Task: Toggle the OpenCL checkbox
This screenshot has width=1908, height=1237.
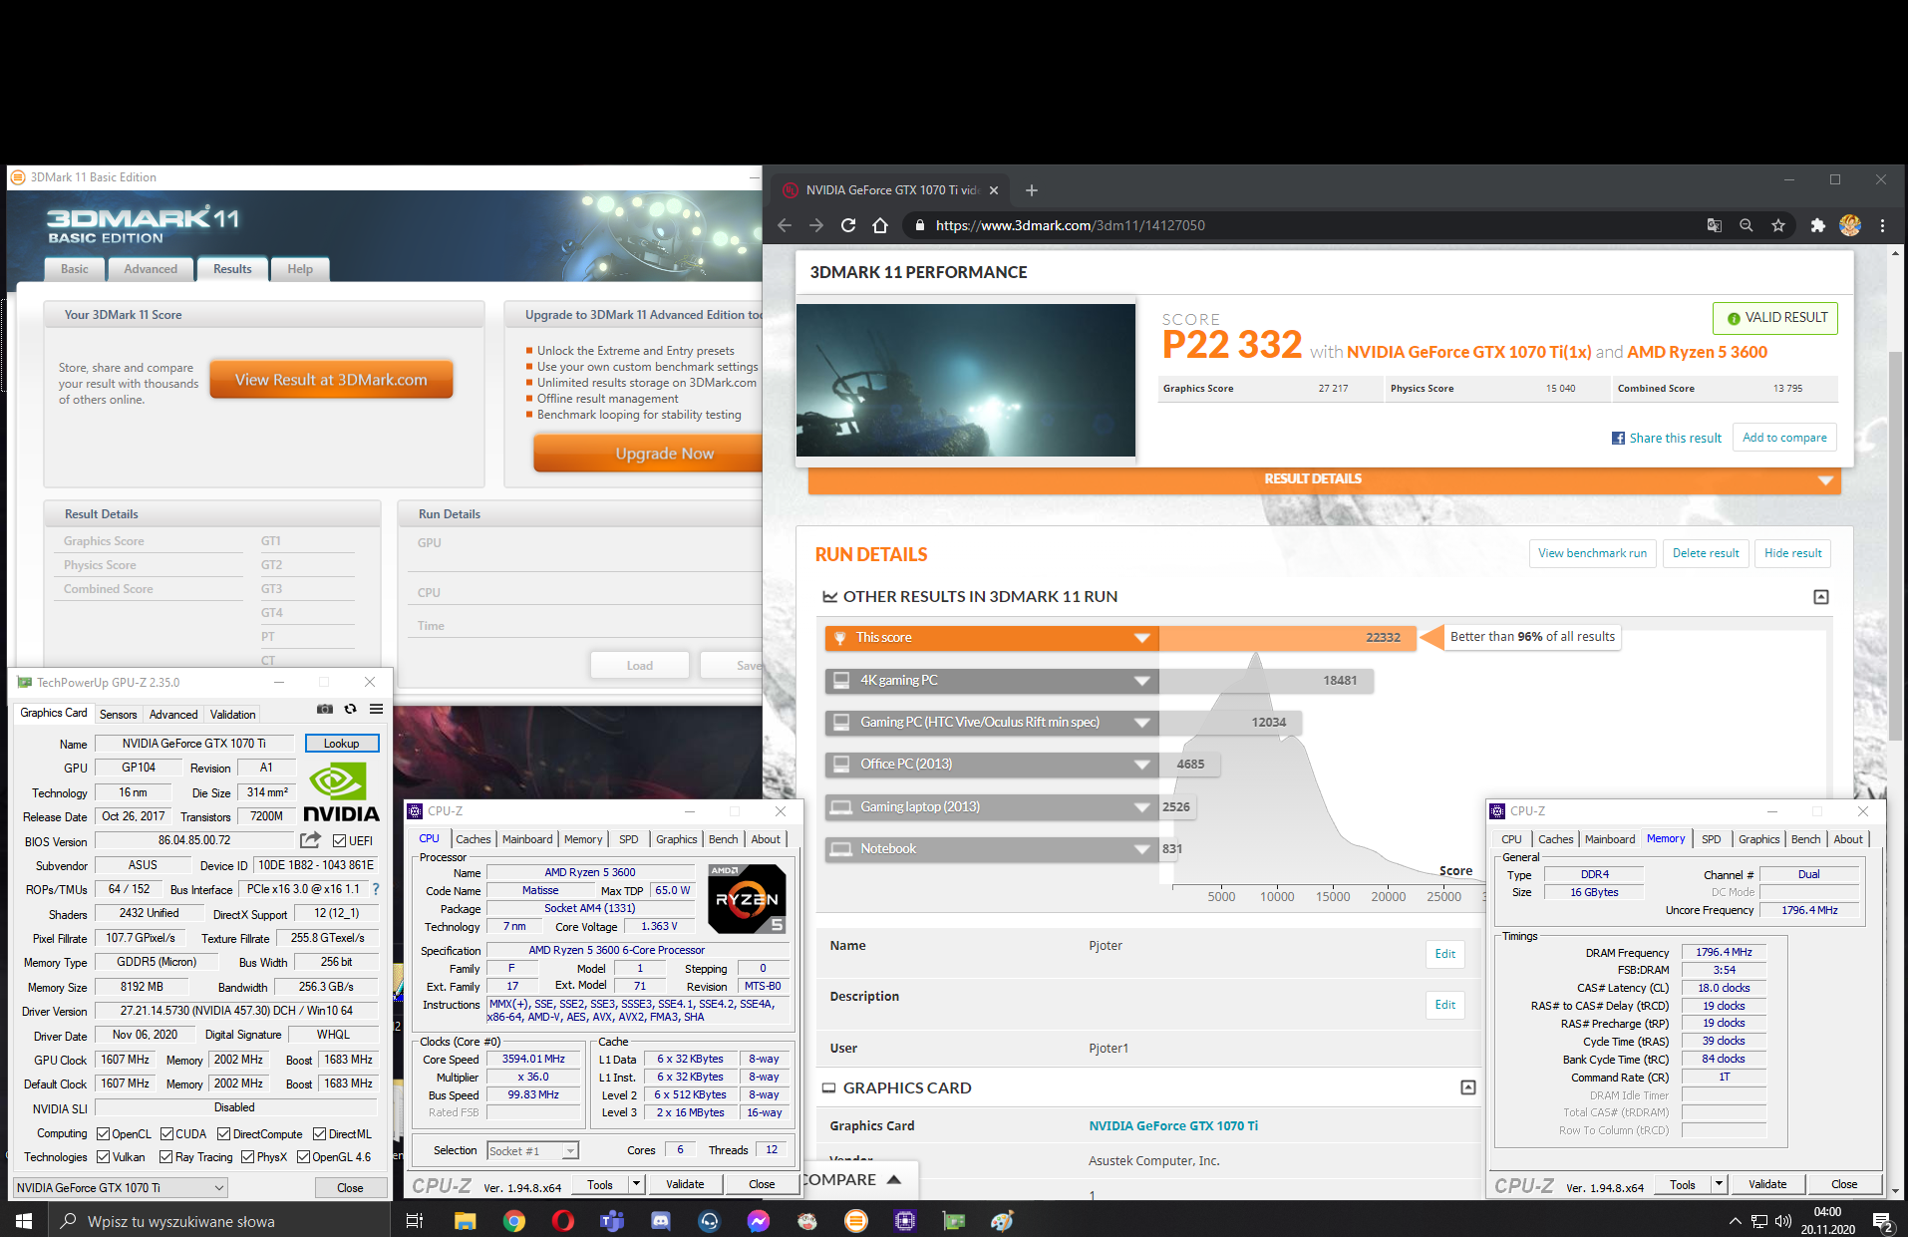Action: click(x=103, y=1133)
